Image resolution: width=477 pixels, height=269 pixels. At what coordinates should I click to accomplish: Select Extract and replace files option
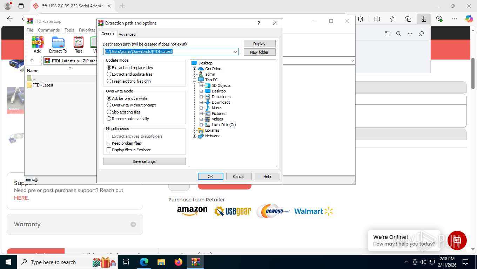130,68
